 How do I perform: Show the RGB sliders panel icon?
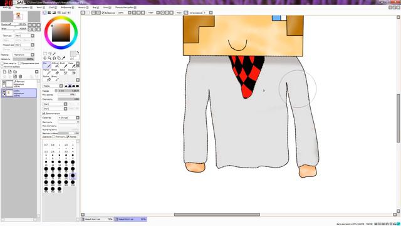click(49, 13)
